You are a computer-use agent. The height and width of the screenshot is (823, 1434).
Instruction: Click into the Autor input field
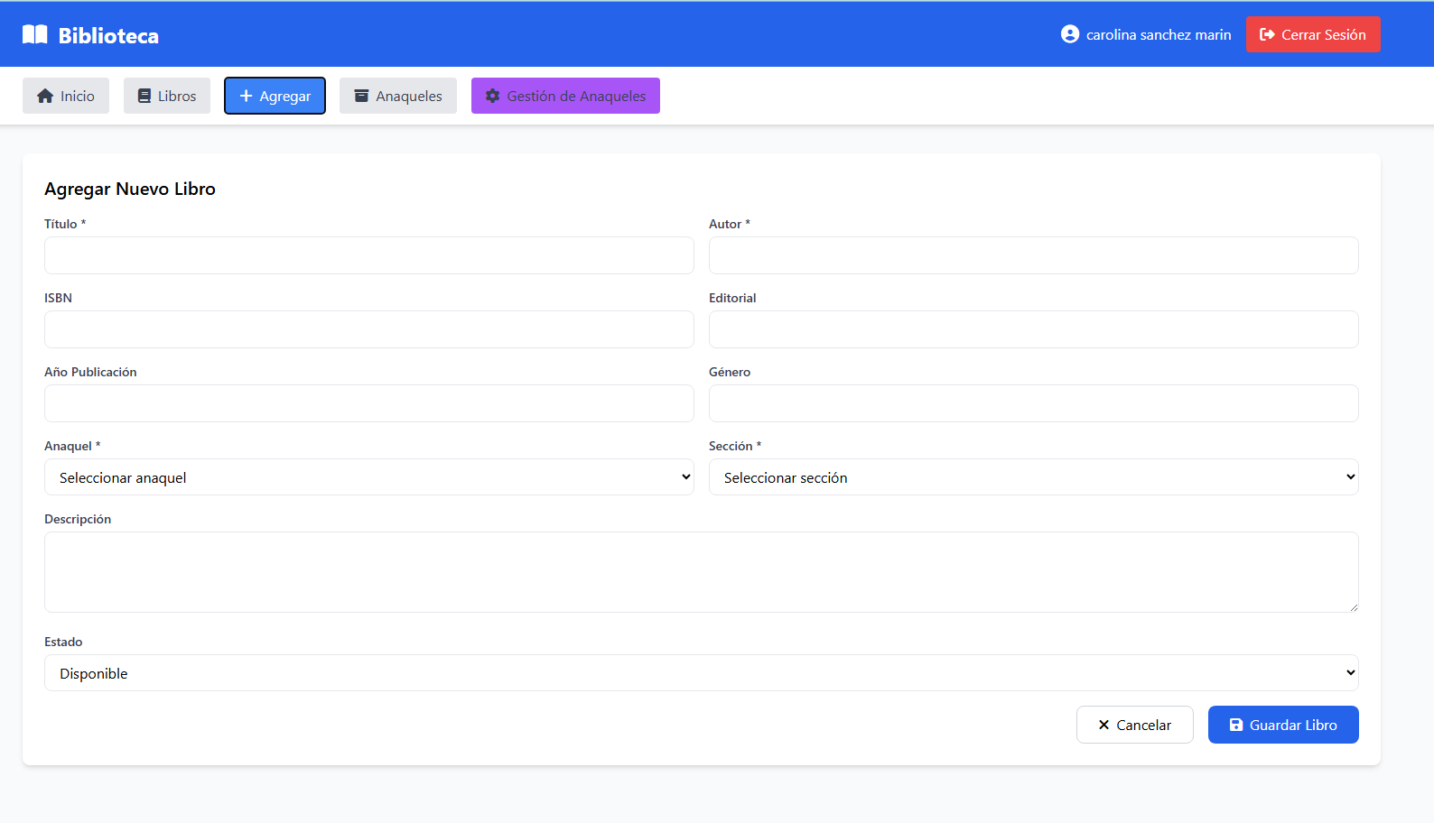click(1033, 255)
